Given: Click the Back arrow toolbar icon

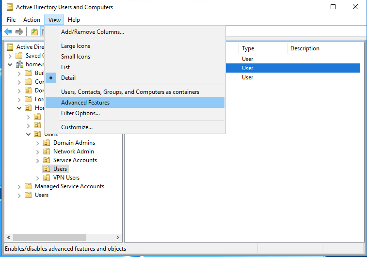Looking at the screenshot, I should (8, 32).
